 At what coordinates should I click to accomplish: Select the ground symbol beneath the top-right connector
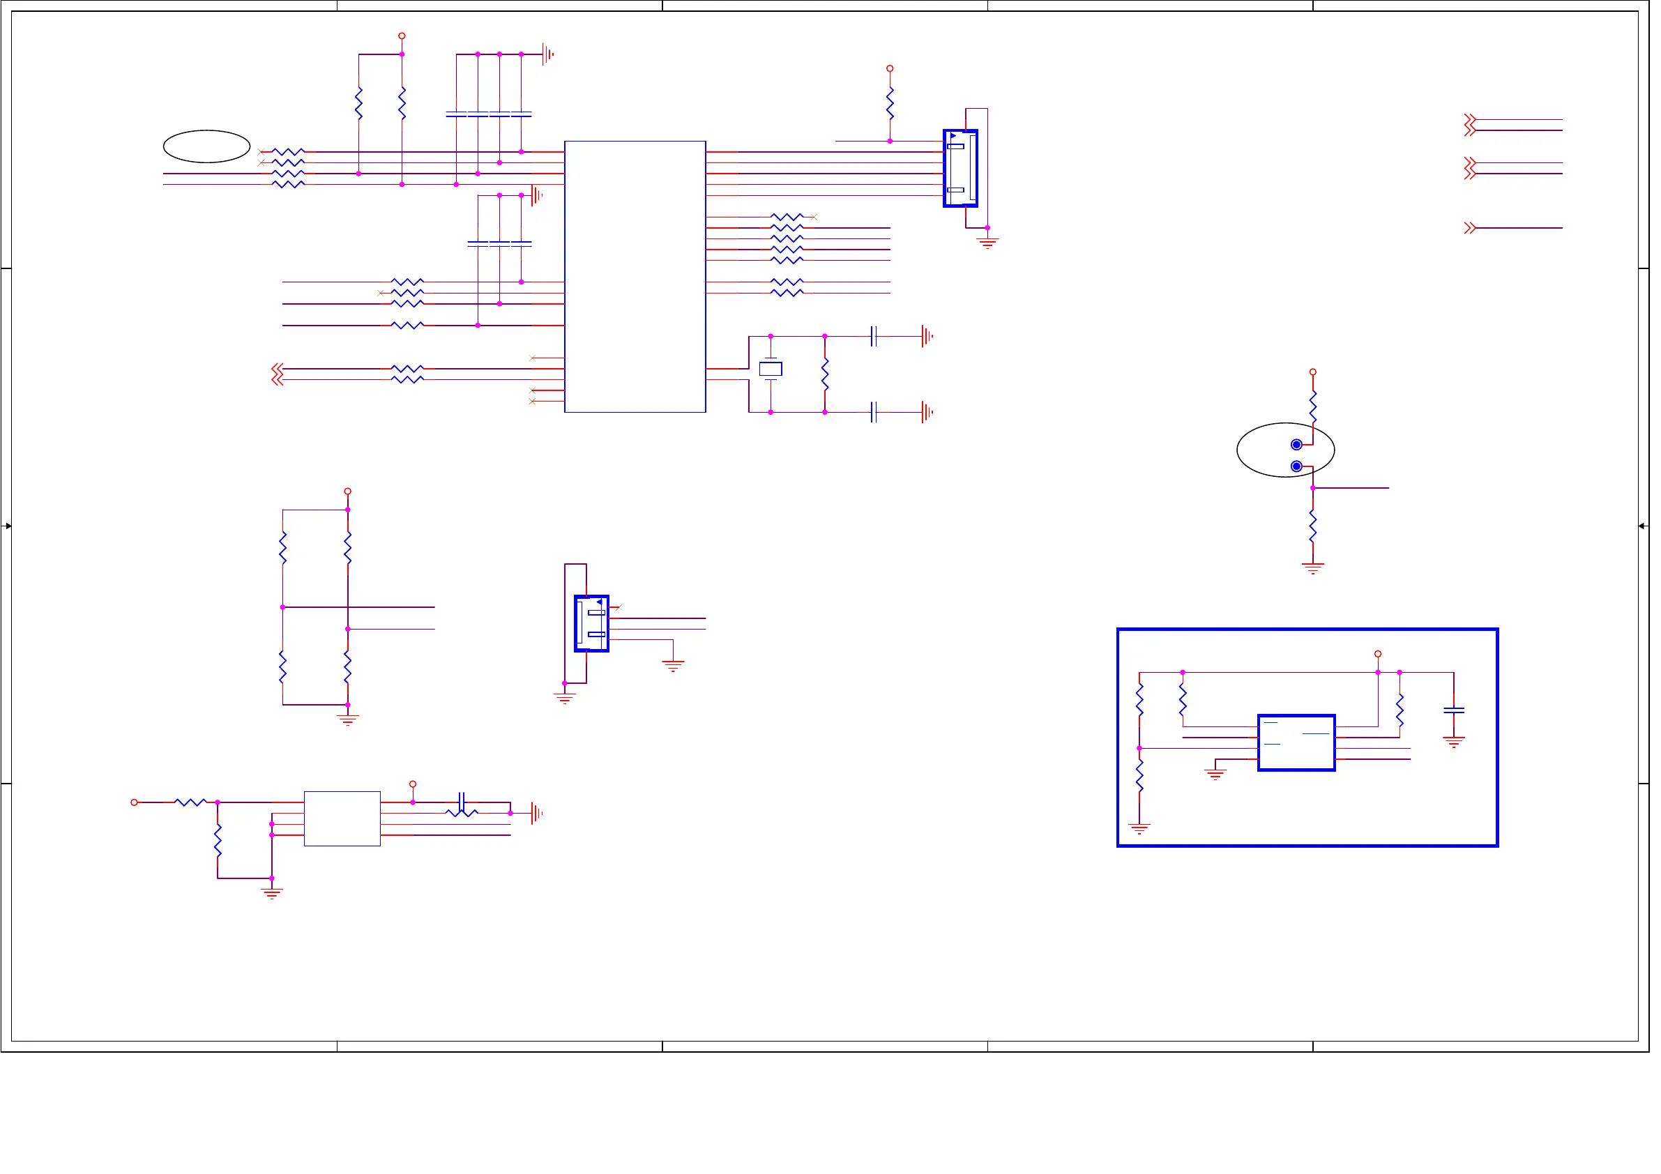(x=987, y=243)
